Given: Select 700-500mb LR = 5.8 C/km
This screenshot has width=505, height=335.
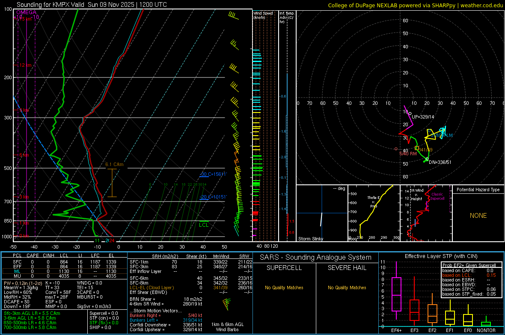Looking at the screenshot, I should (30, 328).
